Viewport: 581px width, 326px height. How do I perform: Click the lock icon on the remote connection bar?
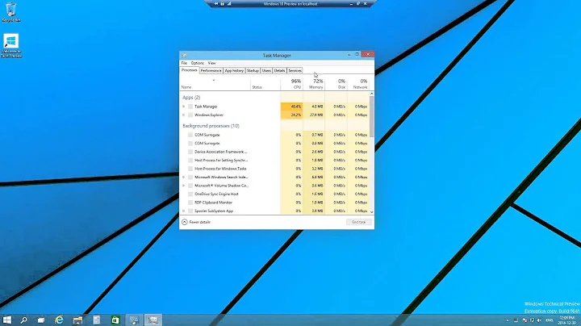pos(223,4)
